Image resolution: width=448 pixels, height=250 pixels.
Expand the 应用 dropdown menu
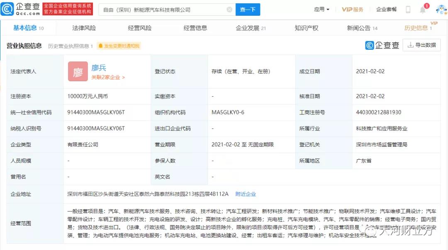point(321,10)
